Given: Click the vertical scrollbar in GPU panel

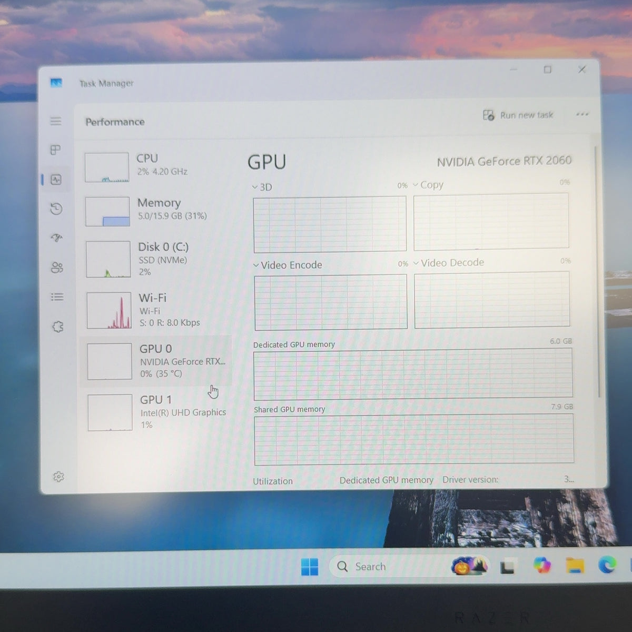Looking at the screenshot, I should pyautogui.click(x=597, y=271).
